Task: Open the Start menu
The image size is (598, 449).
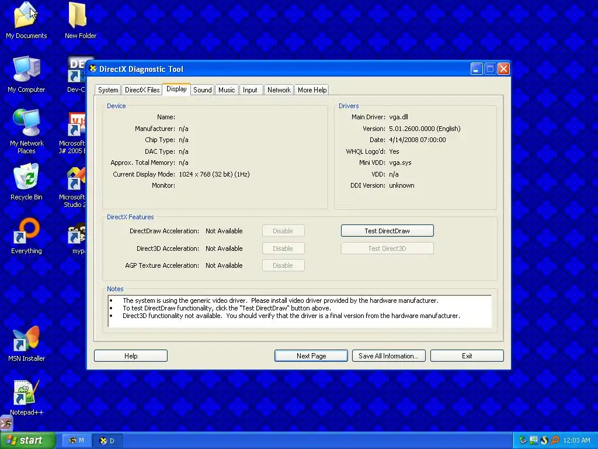Action: (x=27, y=440)
